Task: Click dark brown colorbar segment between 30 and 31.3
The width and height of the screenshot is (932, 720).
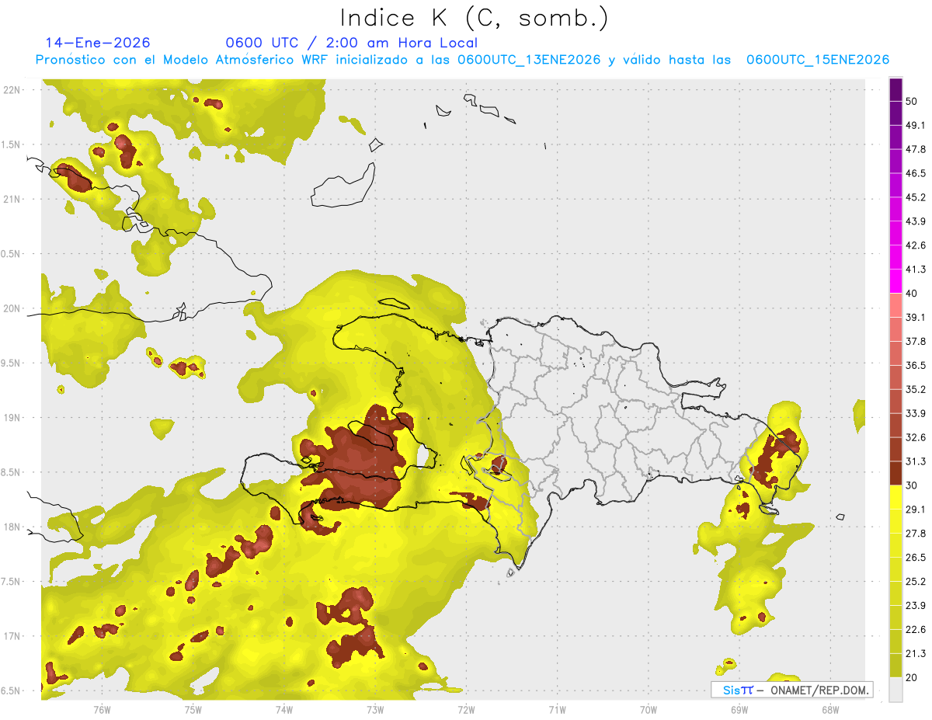Action: point(895,473)
